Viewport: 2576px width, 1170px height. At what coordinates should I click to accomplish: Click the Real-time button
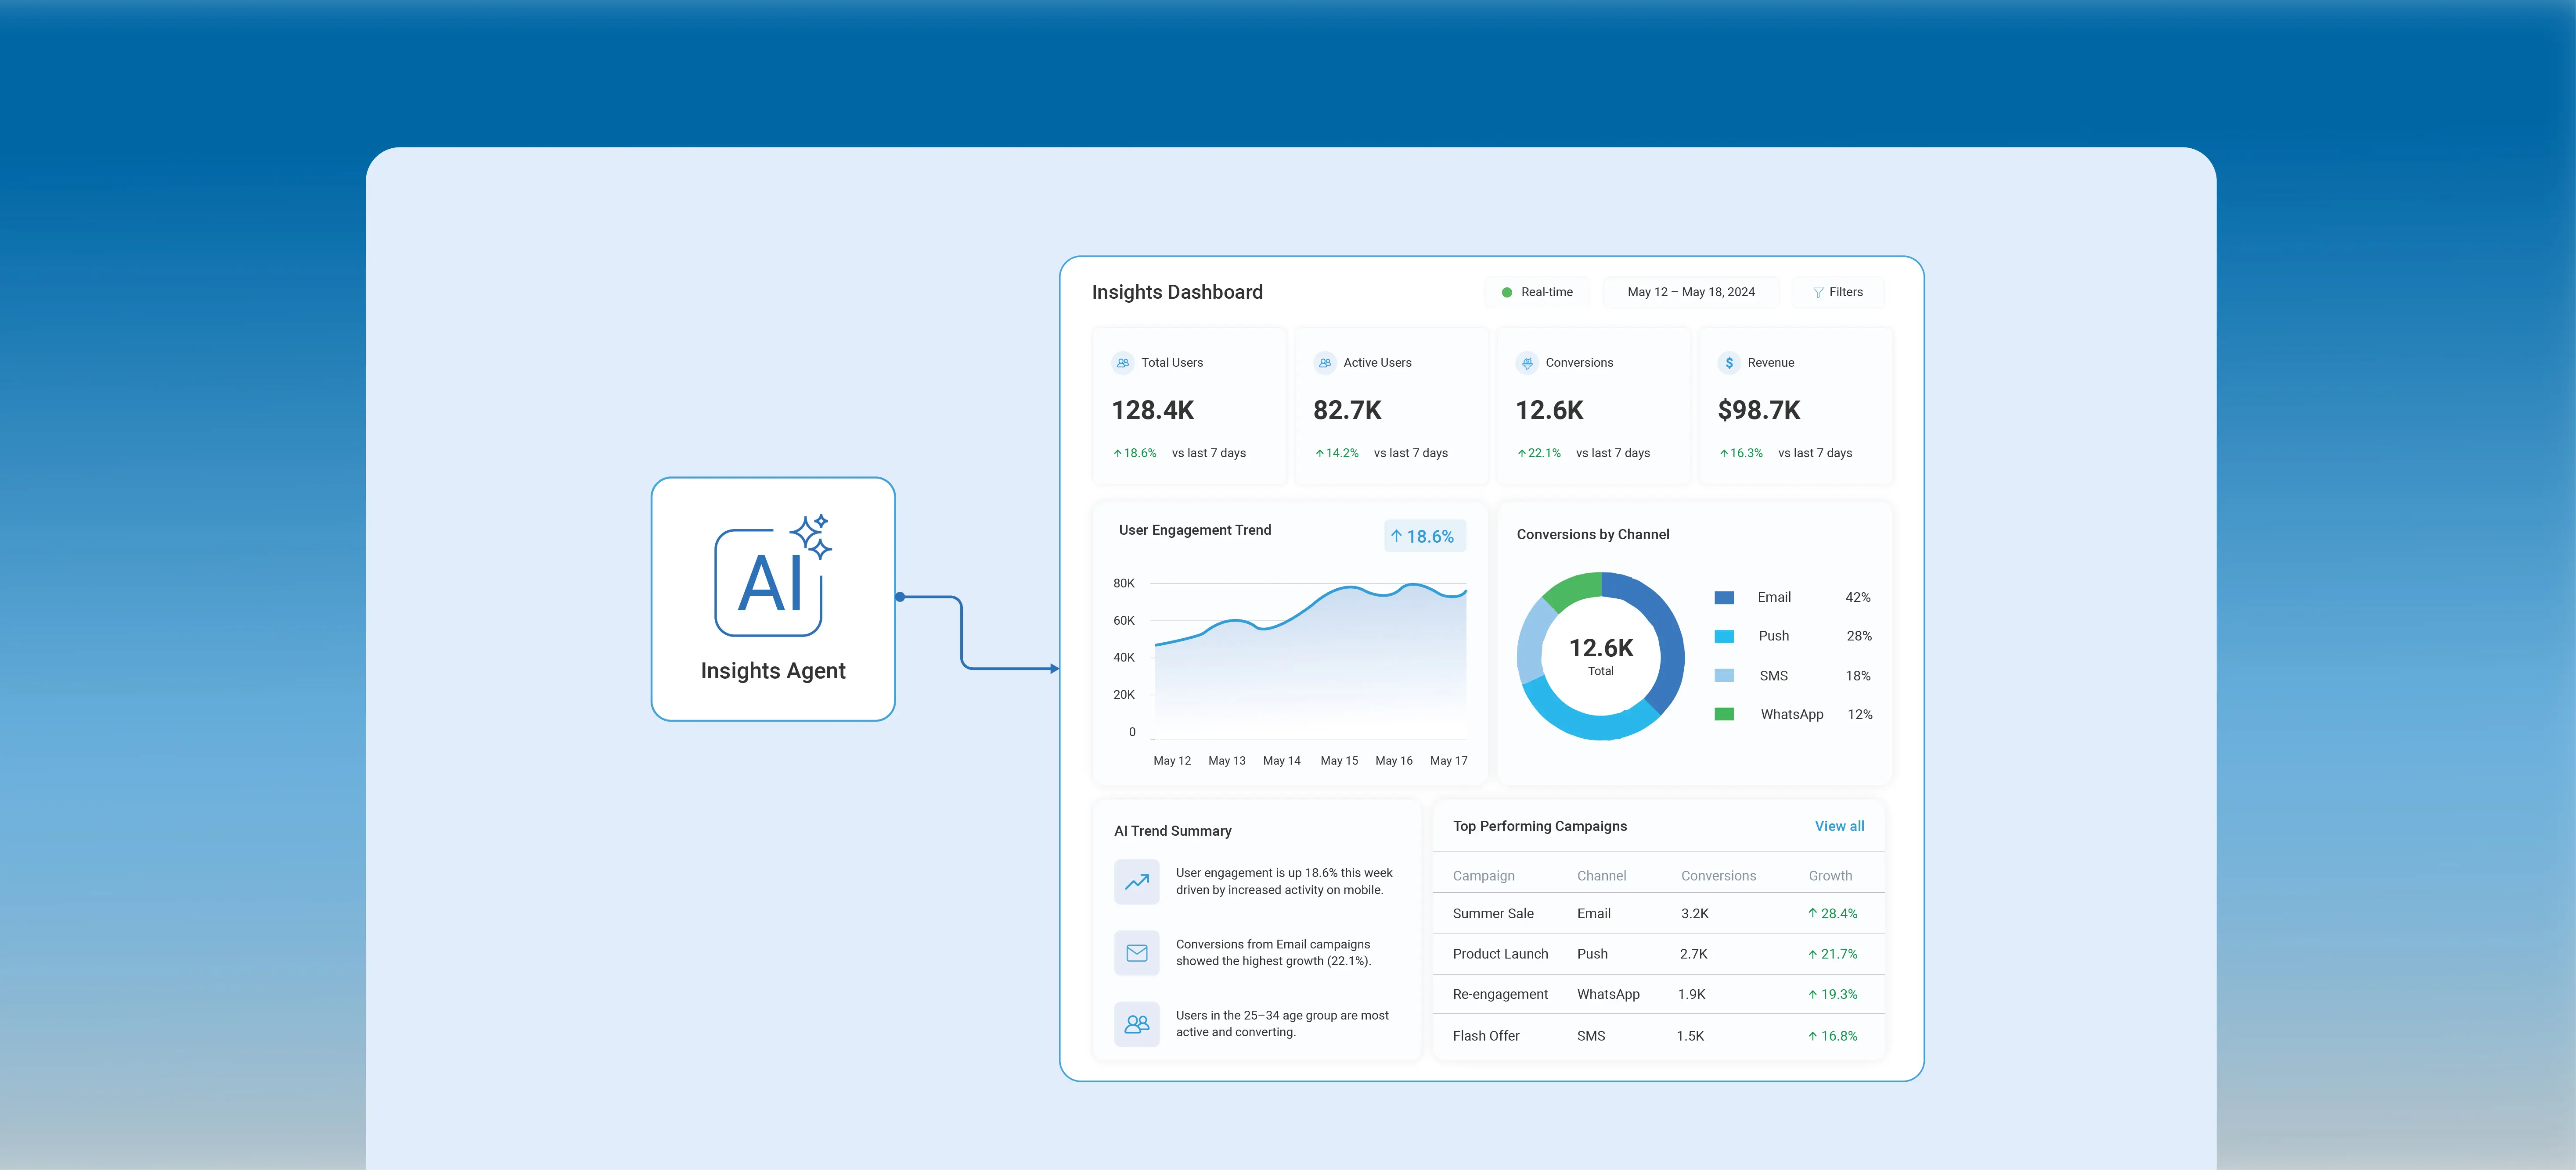(x=1537, y=293)
